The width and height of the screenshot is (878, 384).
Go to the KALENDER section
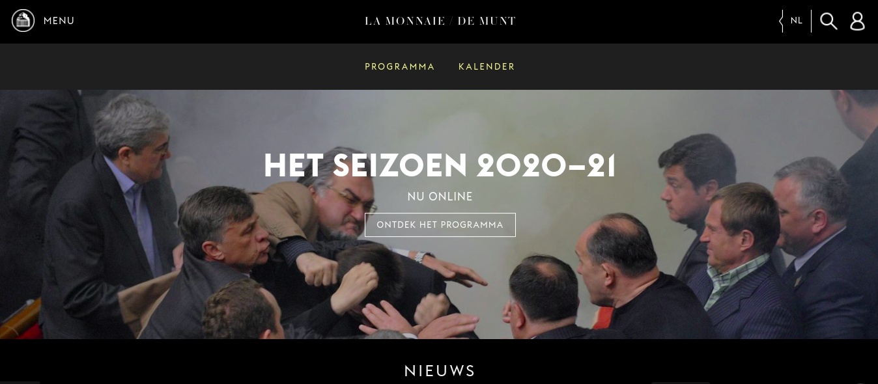(487, 67)
